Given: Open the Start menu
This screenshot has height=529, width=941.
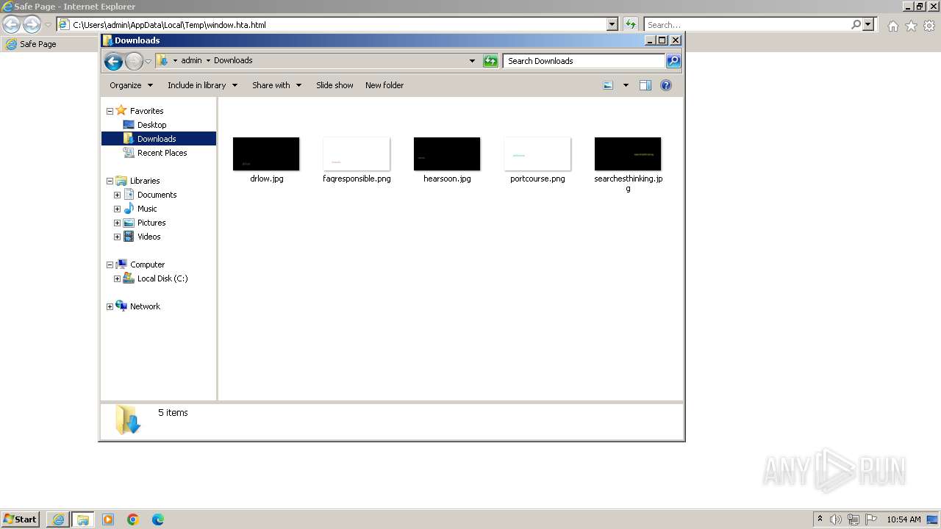Looking at the screenshot, I should click(21, 519).
